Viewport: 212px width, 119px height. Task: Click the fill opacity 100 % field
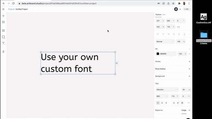tap(182, 54)
